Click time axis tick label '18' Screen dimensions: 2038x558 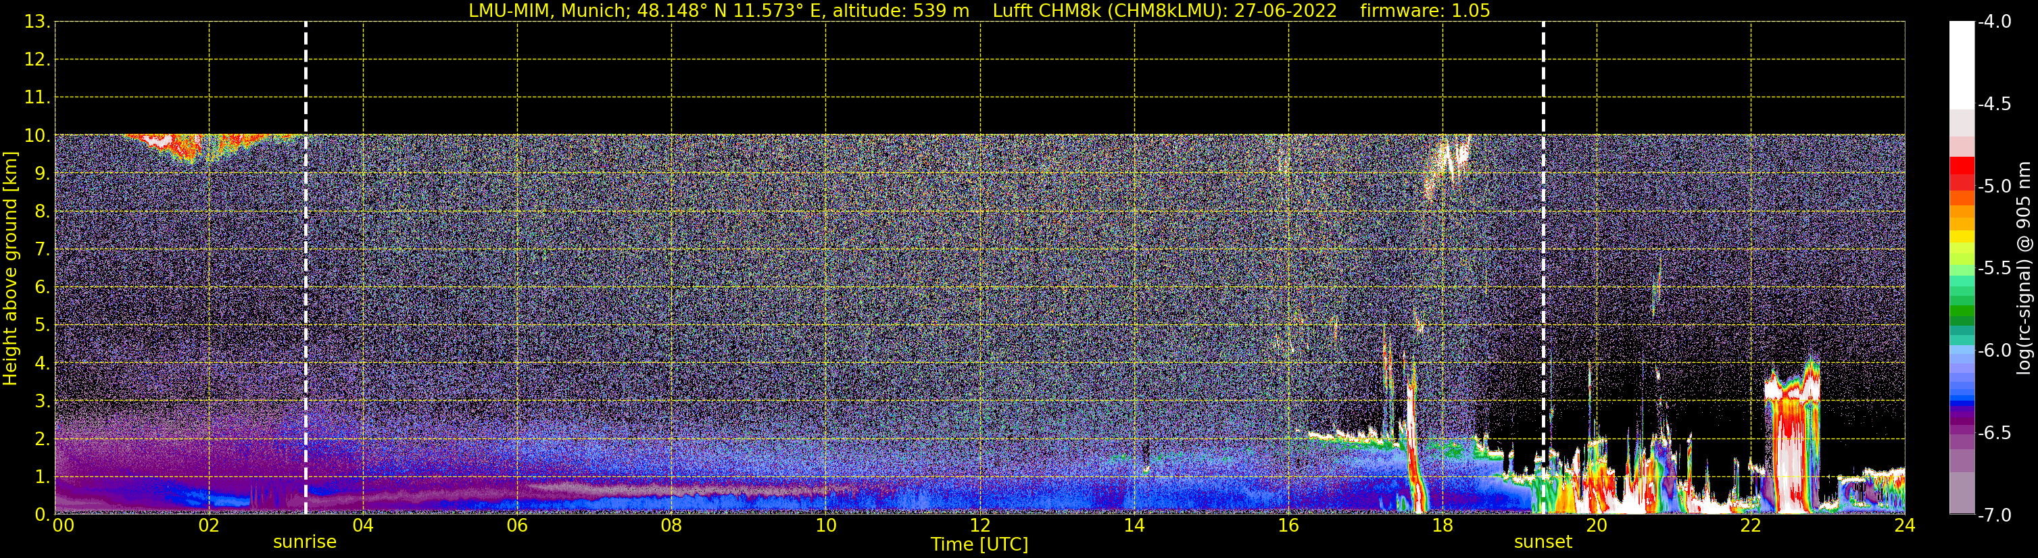click(x=1442, y=526)
